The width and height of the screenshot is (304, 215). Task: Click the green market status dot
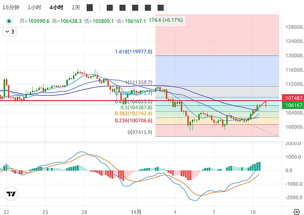[x=9, y=21]
